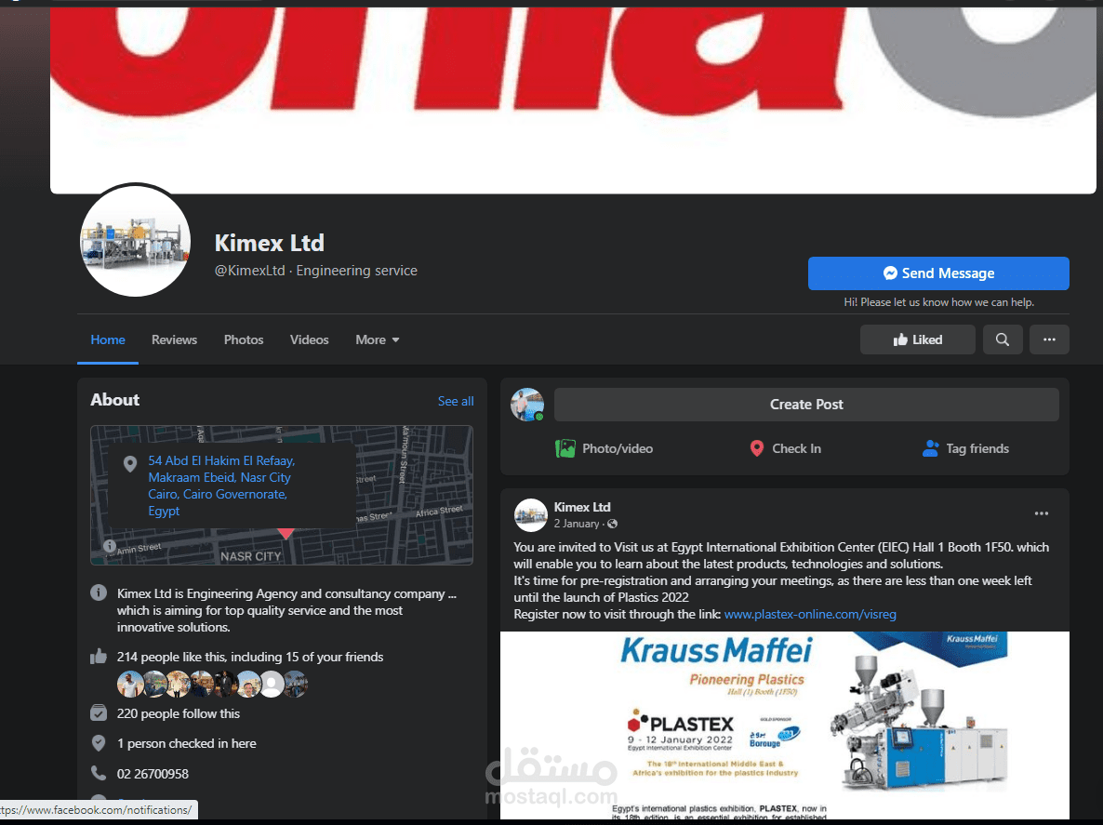The image size is (1103, 825).
Task: Switch to the Home tab
Action: (108, 339)
